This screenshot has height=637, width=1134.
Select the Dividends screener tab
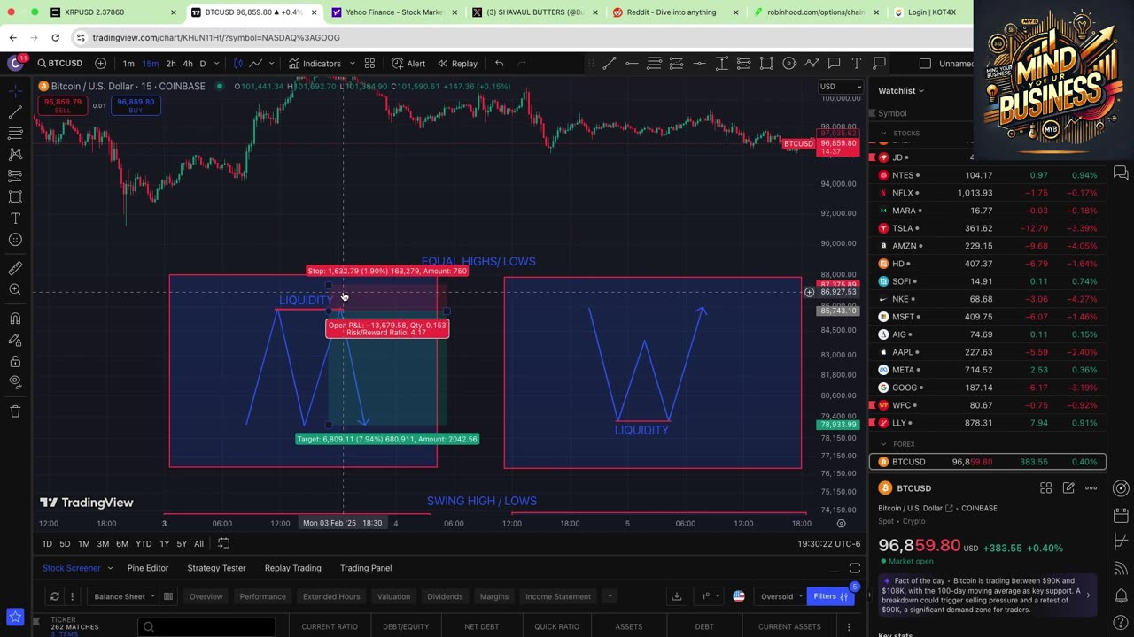point(445,596)
